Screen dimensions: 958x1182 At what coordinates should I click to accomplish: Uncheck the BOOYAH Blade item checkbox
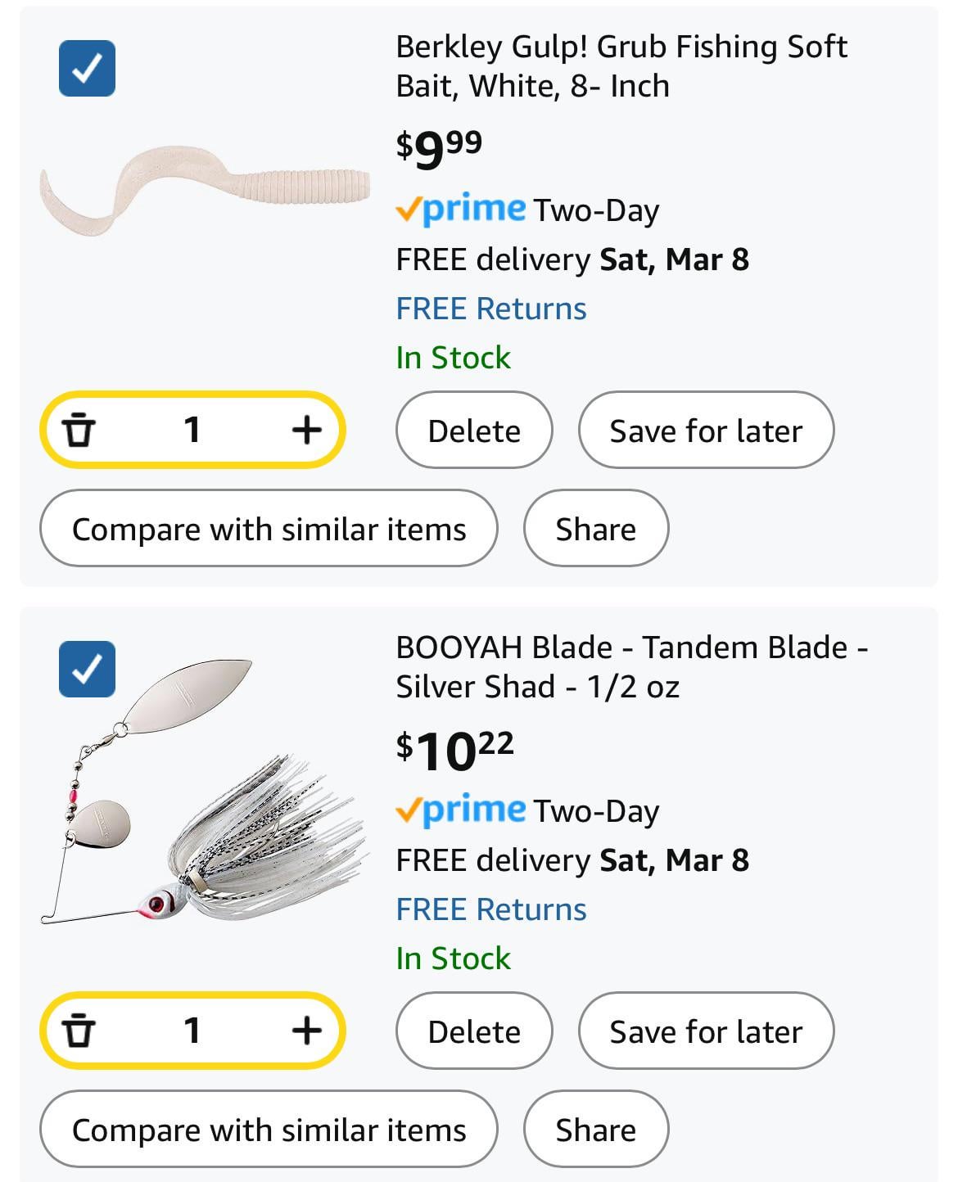pos(87,669)
